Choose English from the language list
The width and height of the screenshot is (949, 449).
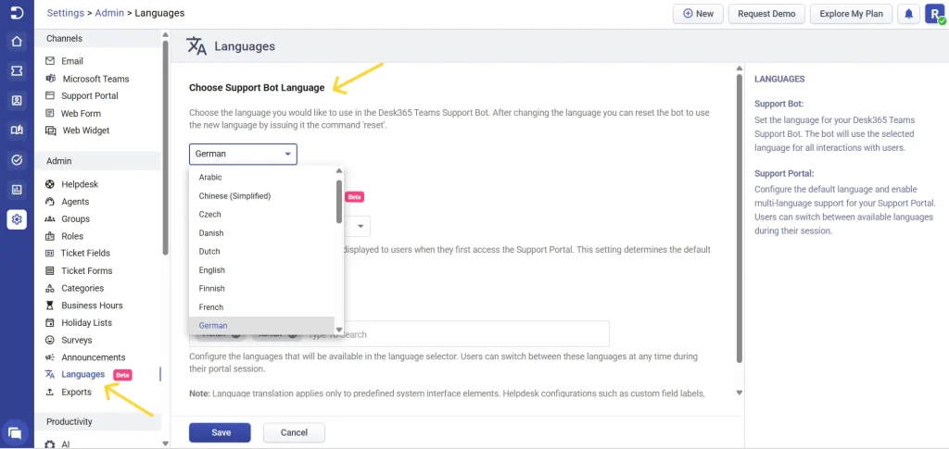262,270
